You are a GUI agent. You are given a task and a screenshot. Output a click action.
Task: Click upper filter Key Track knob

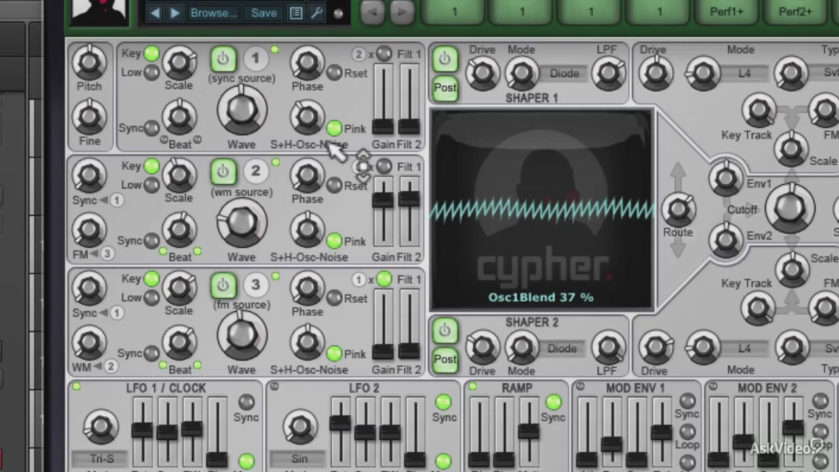pyautogui.click(x=758, y=110)
